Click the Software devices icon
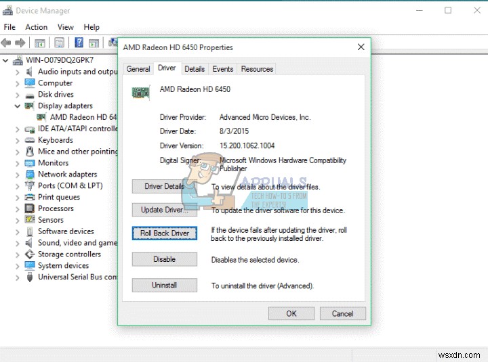This screenshot has width=488, height=362. point(30,231)
